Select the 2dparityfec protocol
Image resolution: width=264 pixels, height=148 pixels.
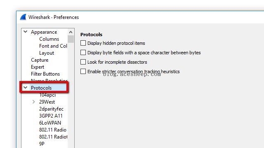(51, 109)
